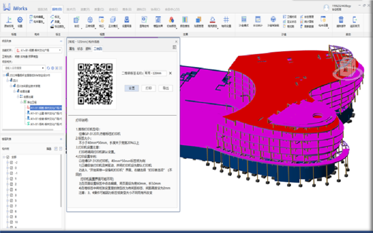The image size is (373, 233).
Task: Switch to the 属性 tab in the dialog
Action: 72,48
